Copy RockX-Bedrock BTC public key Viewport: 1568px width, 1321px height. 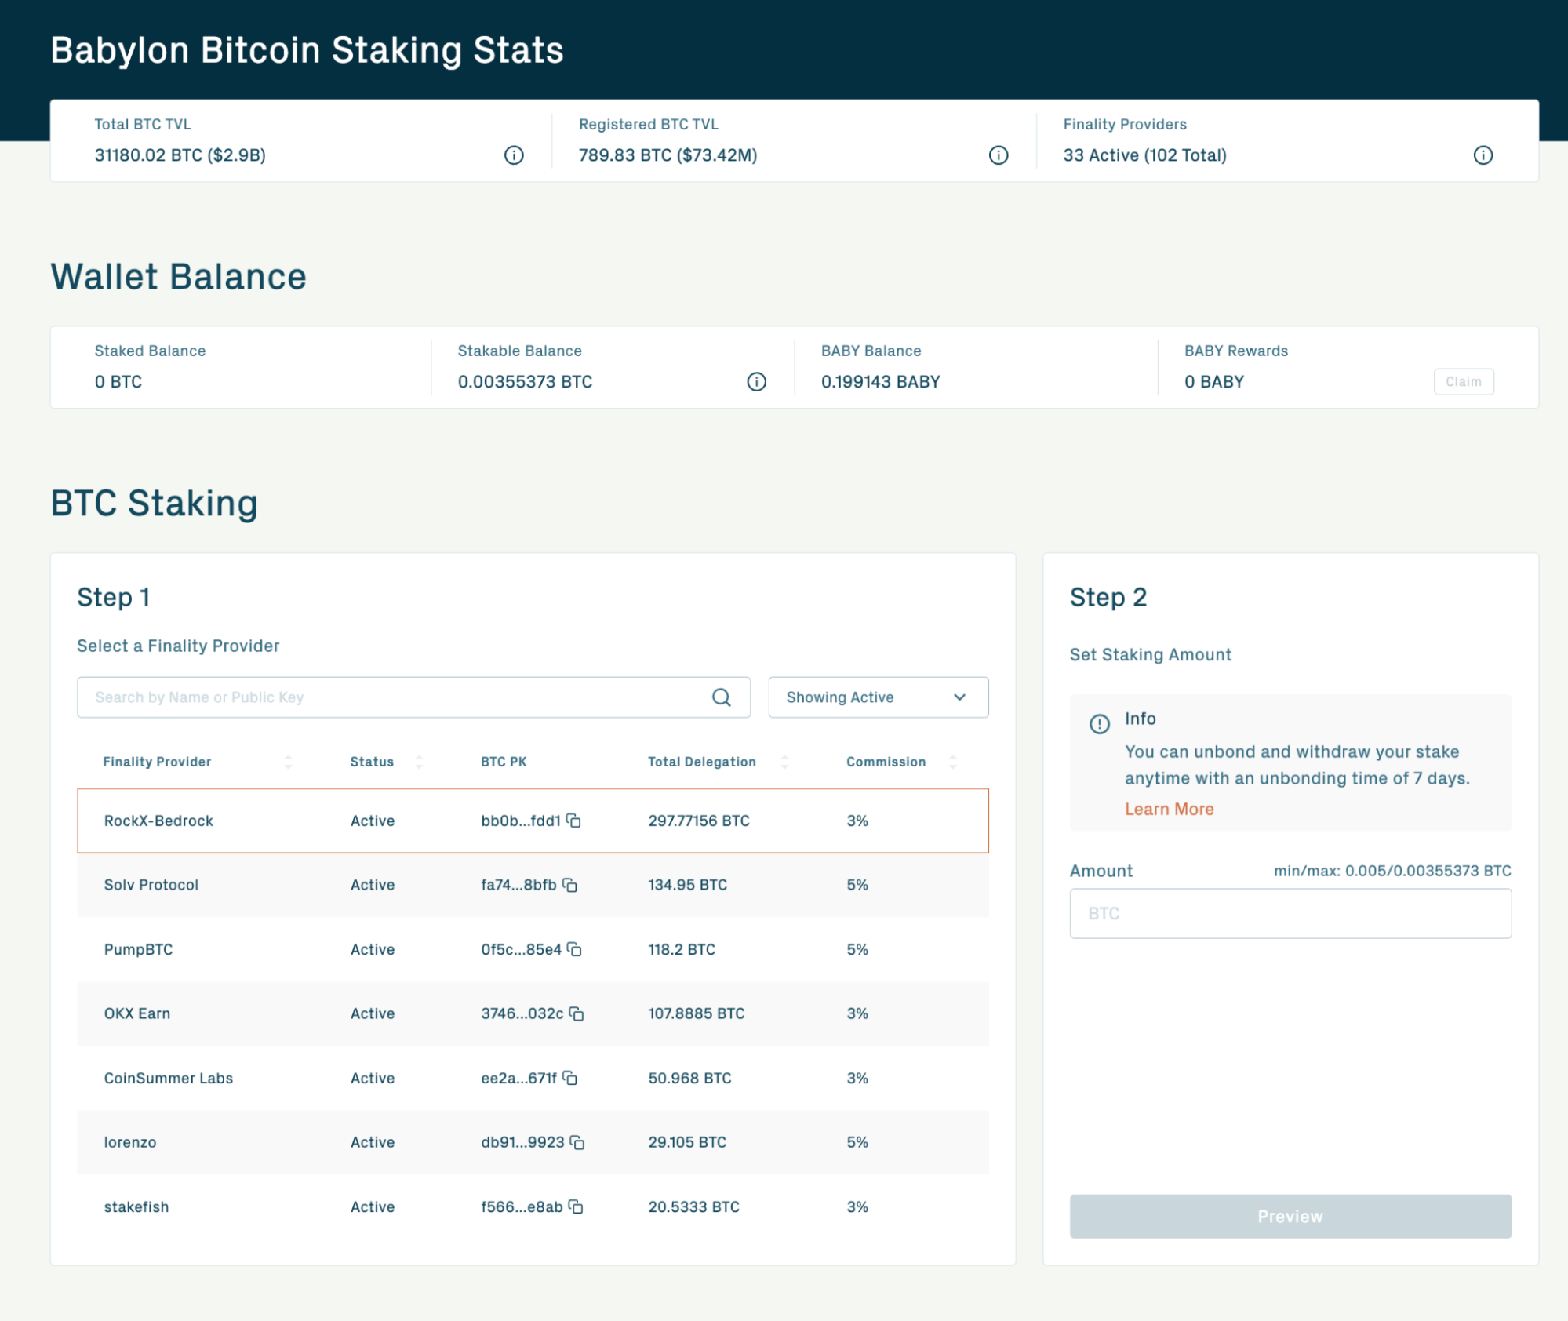[573, 821]
